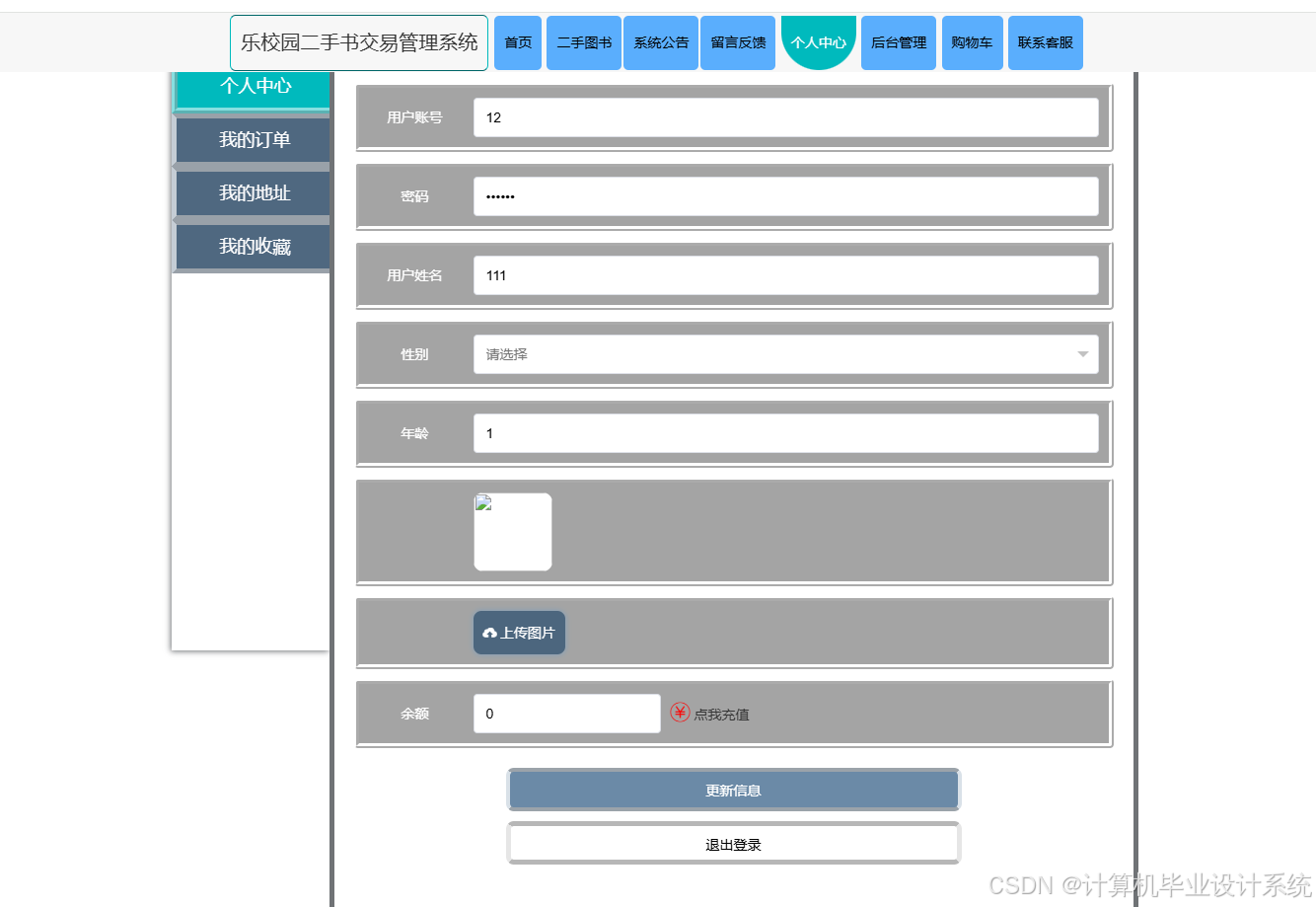Switch to the 首页 tab
This screenshot has height=907, width=1316.
[x=517, y=42]
